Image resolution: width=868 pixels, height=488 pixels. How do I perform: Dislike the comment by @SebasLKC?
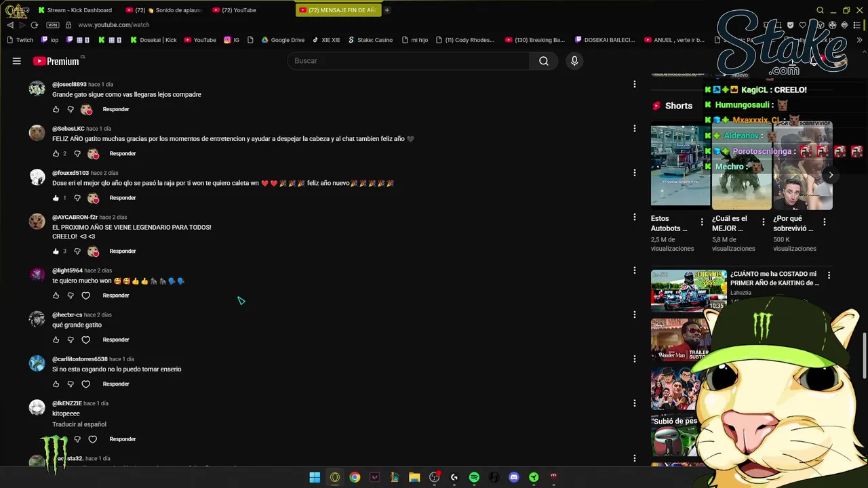click(x=77, y=154)
